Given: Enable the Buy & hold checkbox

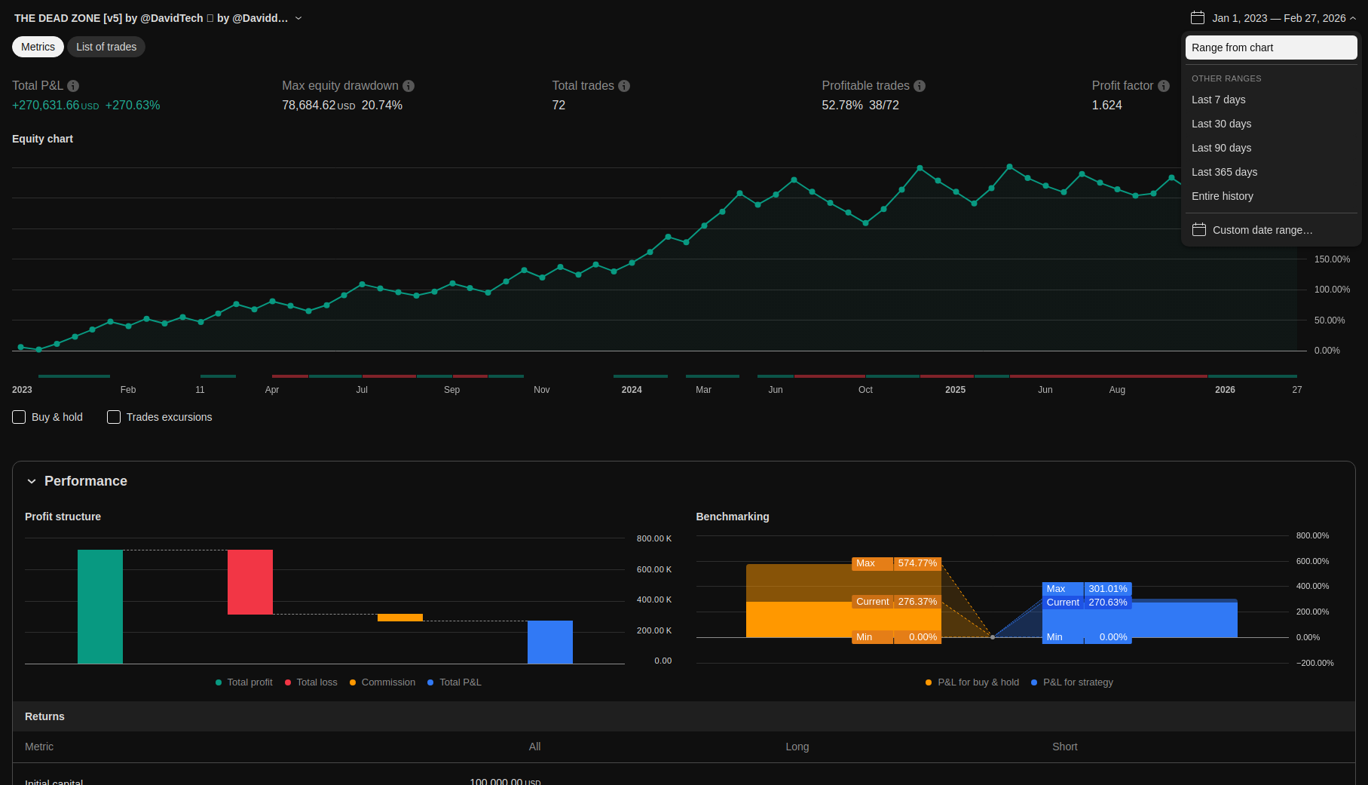Looking at the screenshot, I should 19,417.
